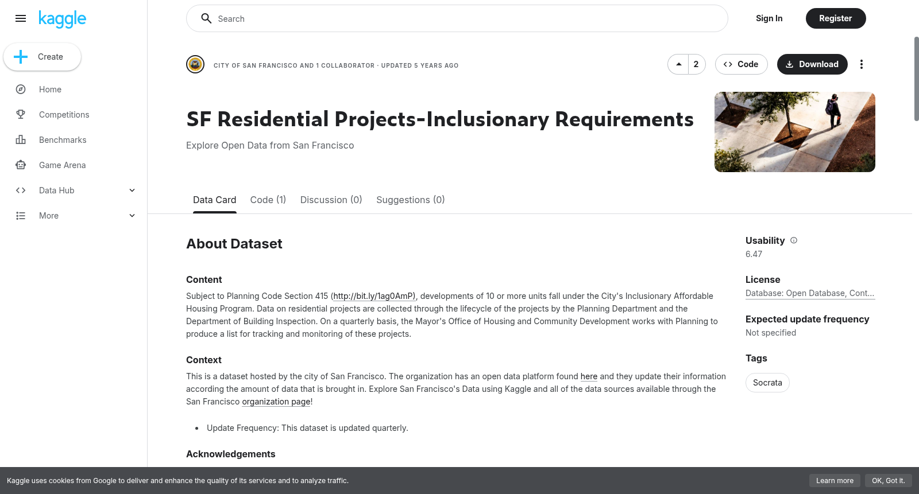Click the Benchmarks chart icon

point(21,140)
